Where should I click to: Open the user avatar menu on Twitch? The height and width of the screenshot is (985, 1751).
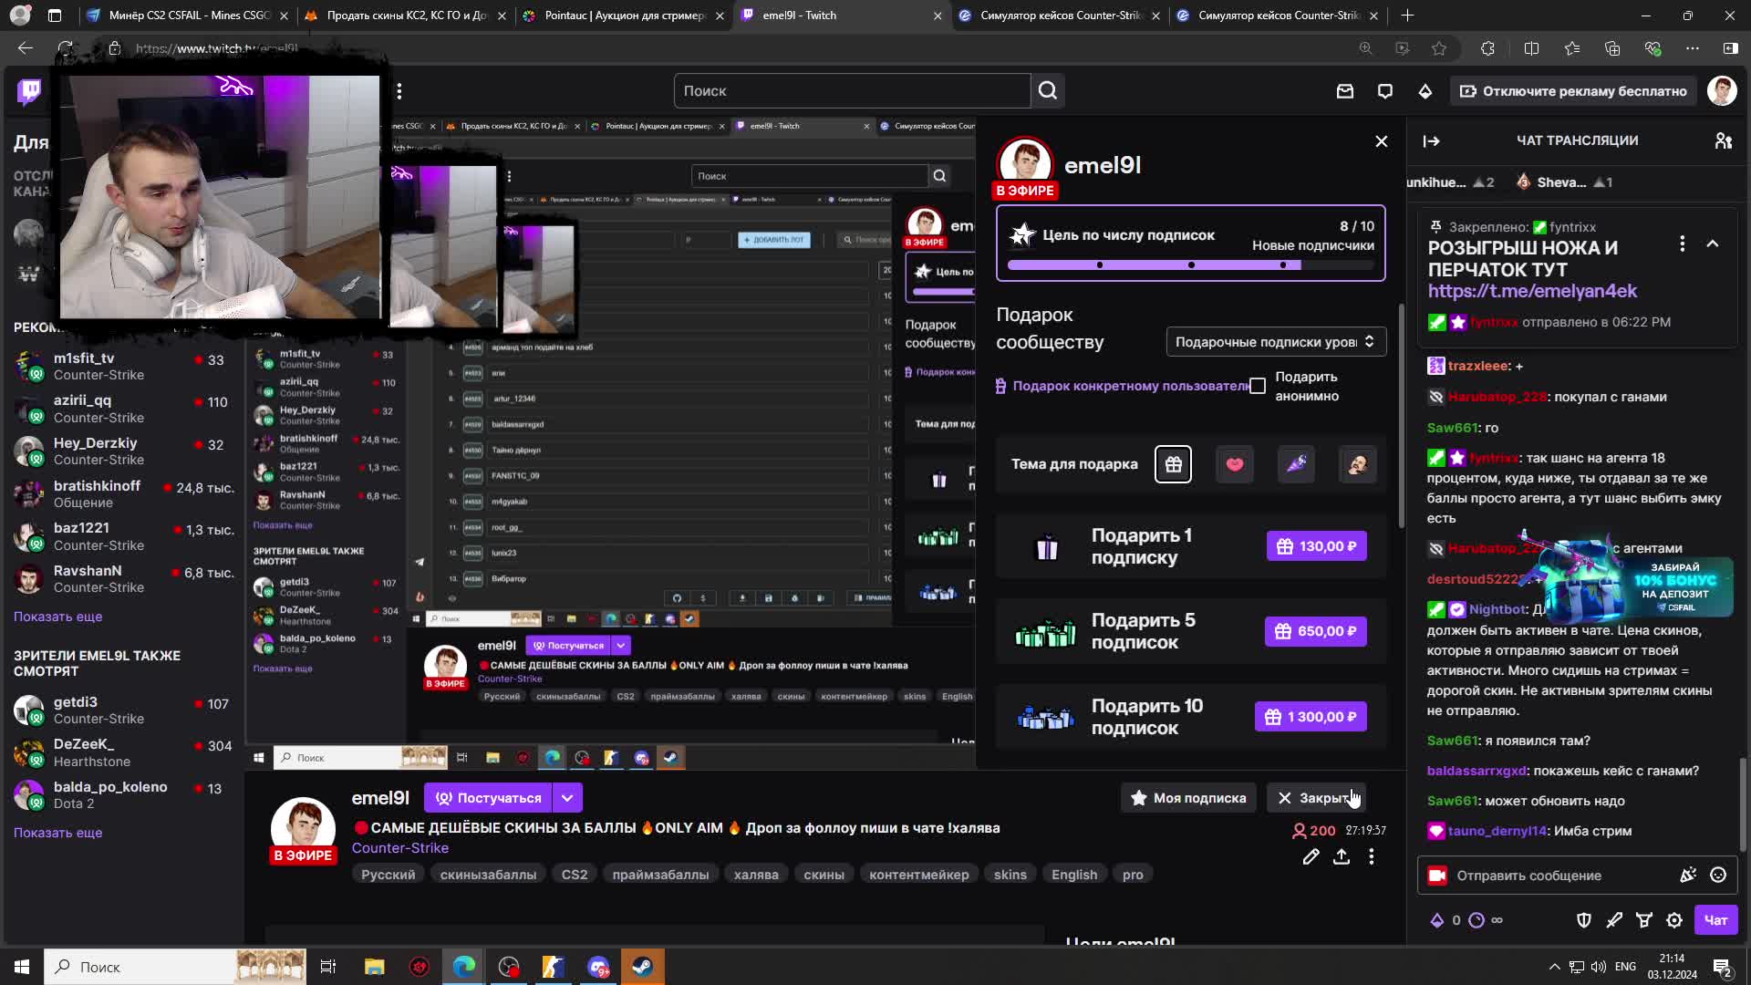1722,91
